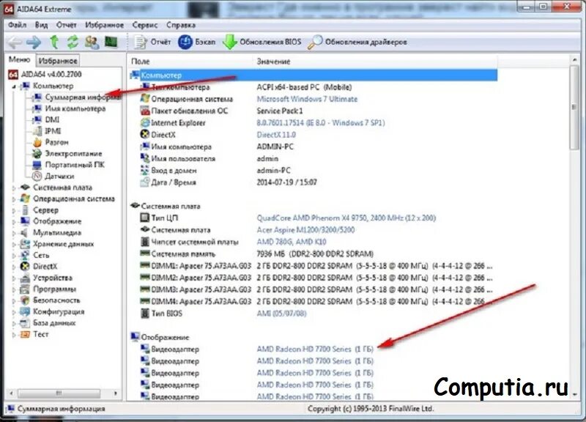Click the Устройства tree icon
The width and height of the screenshot is (586, 422).
(25, 278)
